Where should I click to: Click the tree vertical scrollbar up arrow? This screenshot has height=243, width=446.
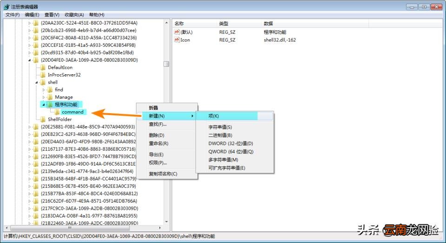click(x=167, y=23)
